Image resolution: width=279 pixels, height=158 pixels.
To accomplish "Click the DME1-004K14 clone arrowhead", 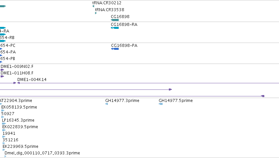I will 18,83.
